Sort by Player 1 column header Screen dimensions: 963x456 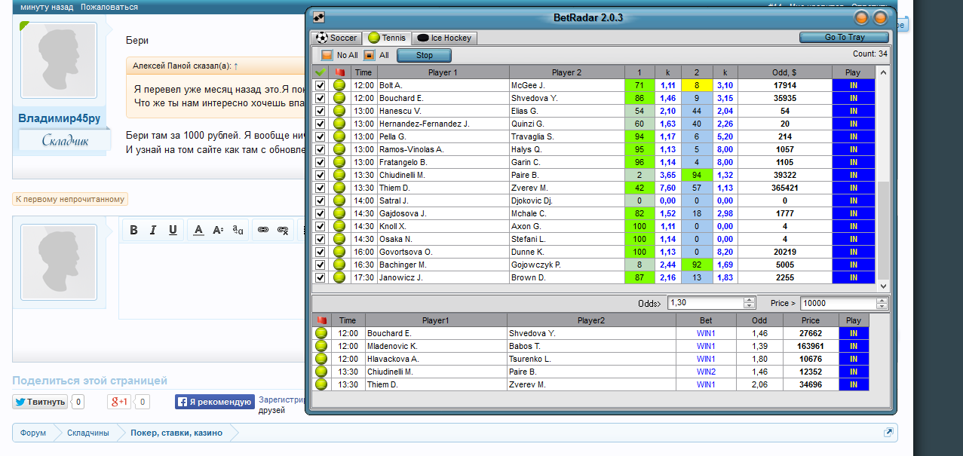tap(443, 72)
